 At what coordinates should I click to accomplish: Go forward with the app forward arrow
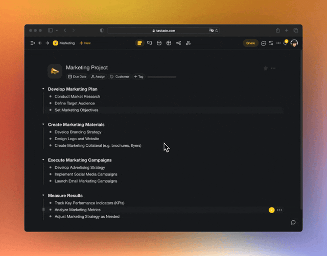[48, 43]
